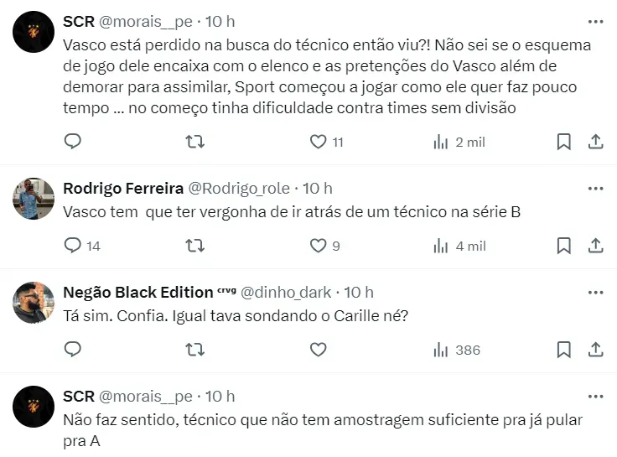Like the Negão Black Edition tweet
Viewport: 617px width, 457px height.
coord(318,350)
